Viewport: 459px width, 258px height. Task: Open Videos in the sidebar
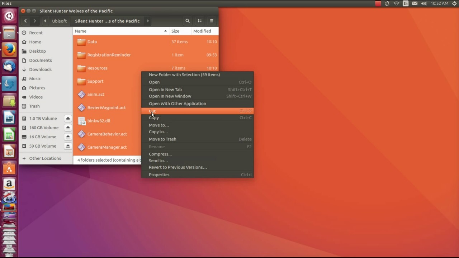pos(46,97)
